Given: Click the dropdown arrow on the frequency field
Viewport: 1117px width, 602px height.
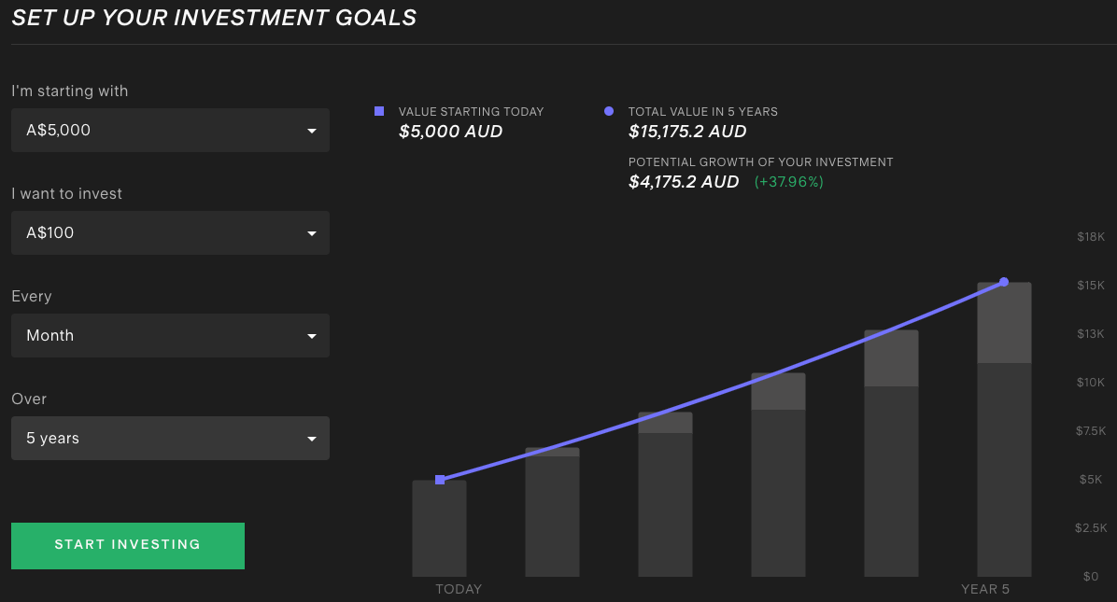Looking at the screenshot, I should [x=312, y=335].
